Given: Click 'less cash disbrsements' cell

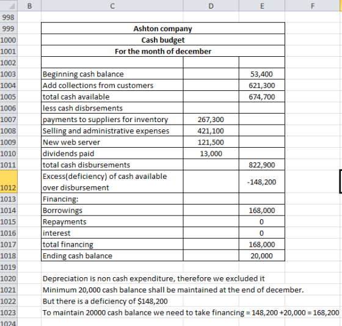Looking at the screenshot, I should click(112, 108).
